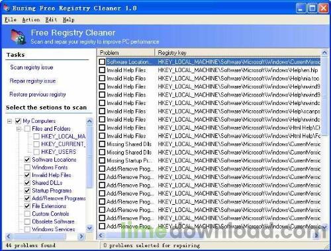Maximize the Eusing Registry Cleaner window
The image size is (331, 251).
(x=312, y=8)
